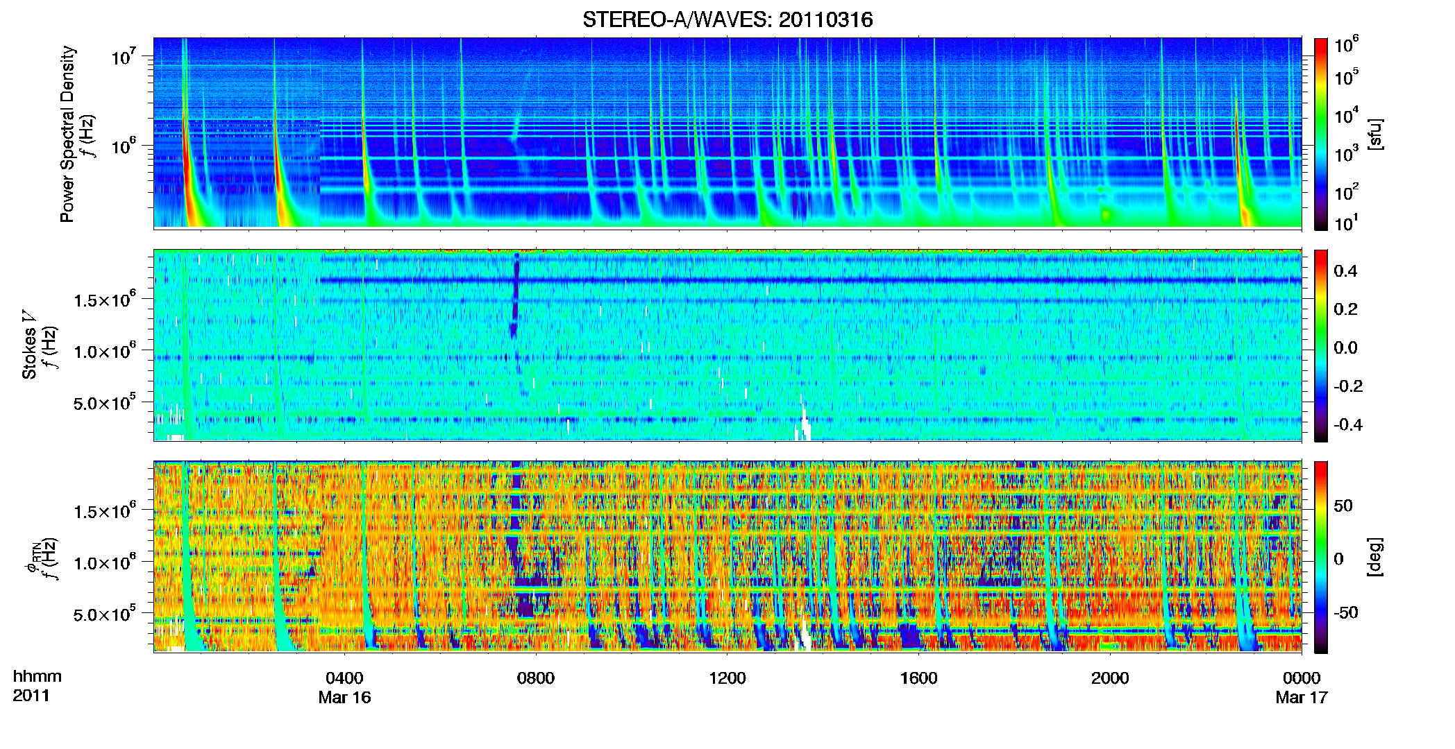
Task: Click the 1.0×10^6 tick on Stokes V axis
Action: (105, 350)
